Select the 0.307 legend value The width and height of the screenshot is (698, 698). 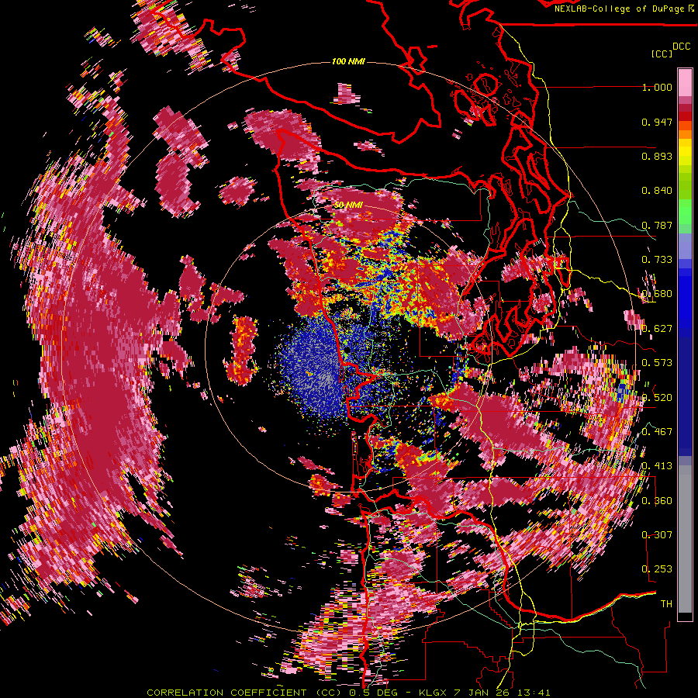[657, 535]
